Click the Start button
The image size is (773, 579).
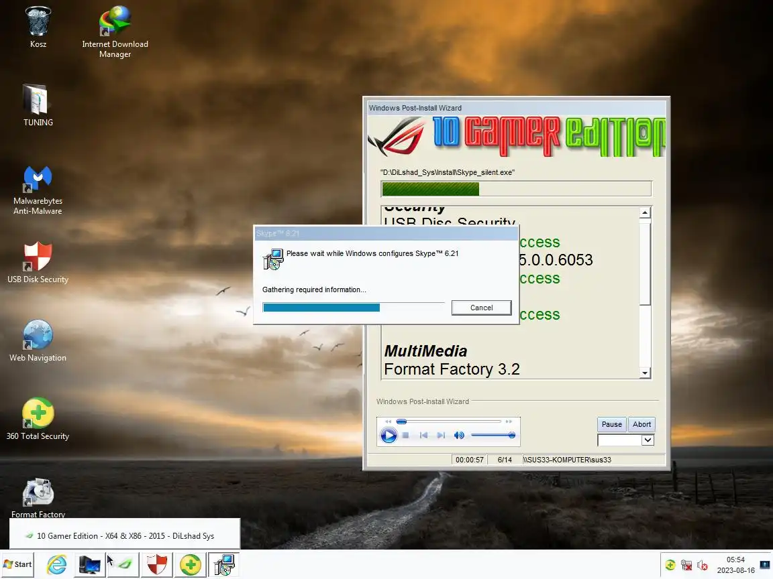[x=17, y=564]
